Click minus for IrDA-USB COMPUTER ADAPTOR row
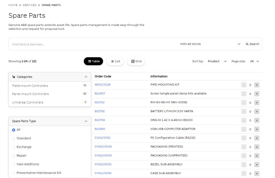This screenshot has height=178, width=275. (x=244, y=129)
